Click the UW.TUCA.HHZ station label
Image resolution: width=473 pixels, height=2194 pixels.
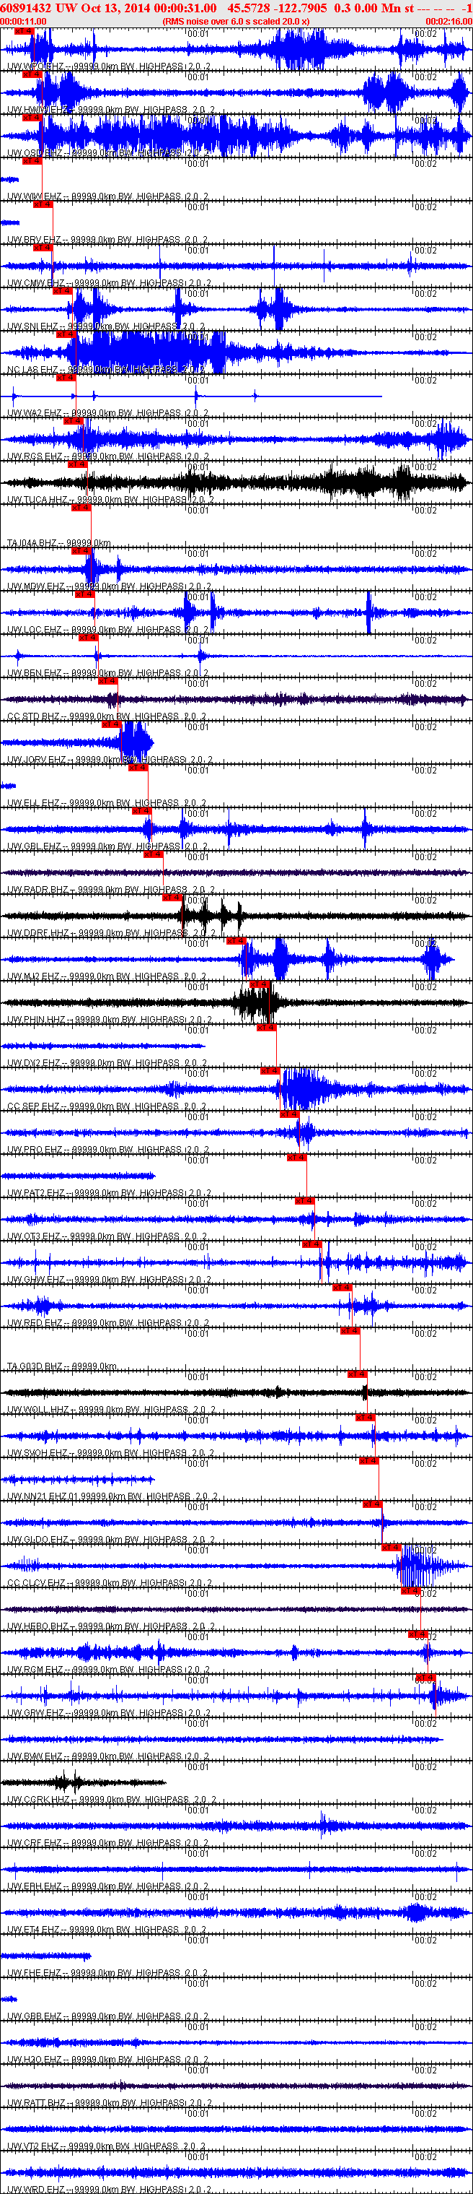point(38,500)
